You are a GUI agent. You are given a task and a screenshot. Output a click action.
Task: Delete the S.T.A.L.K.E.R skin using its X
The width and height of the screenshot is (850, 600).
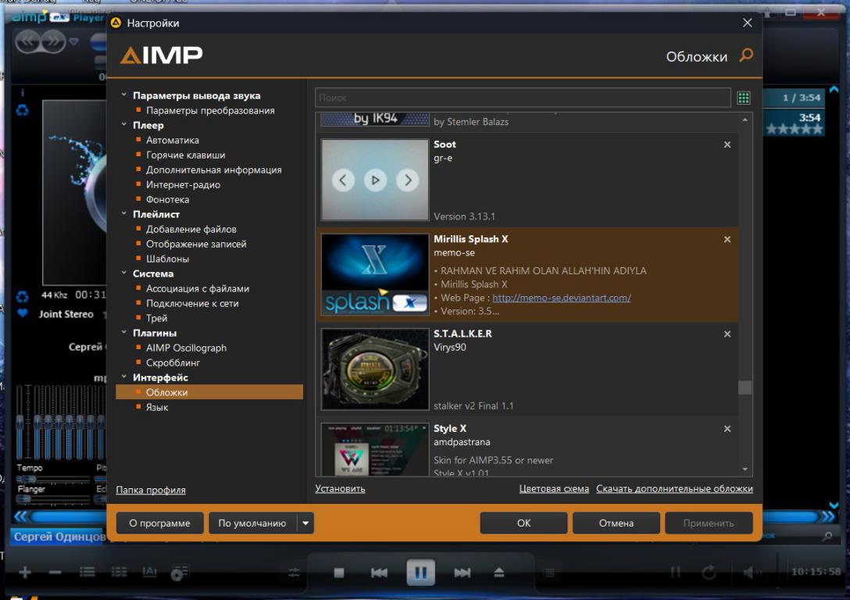(x=727, y=334)
